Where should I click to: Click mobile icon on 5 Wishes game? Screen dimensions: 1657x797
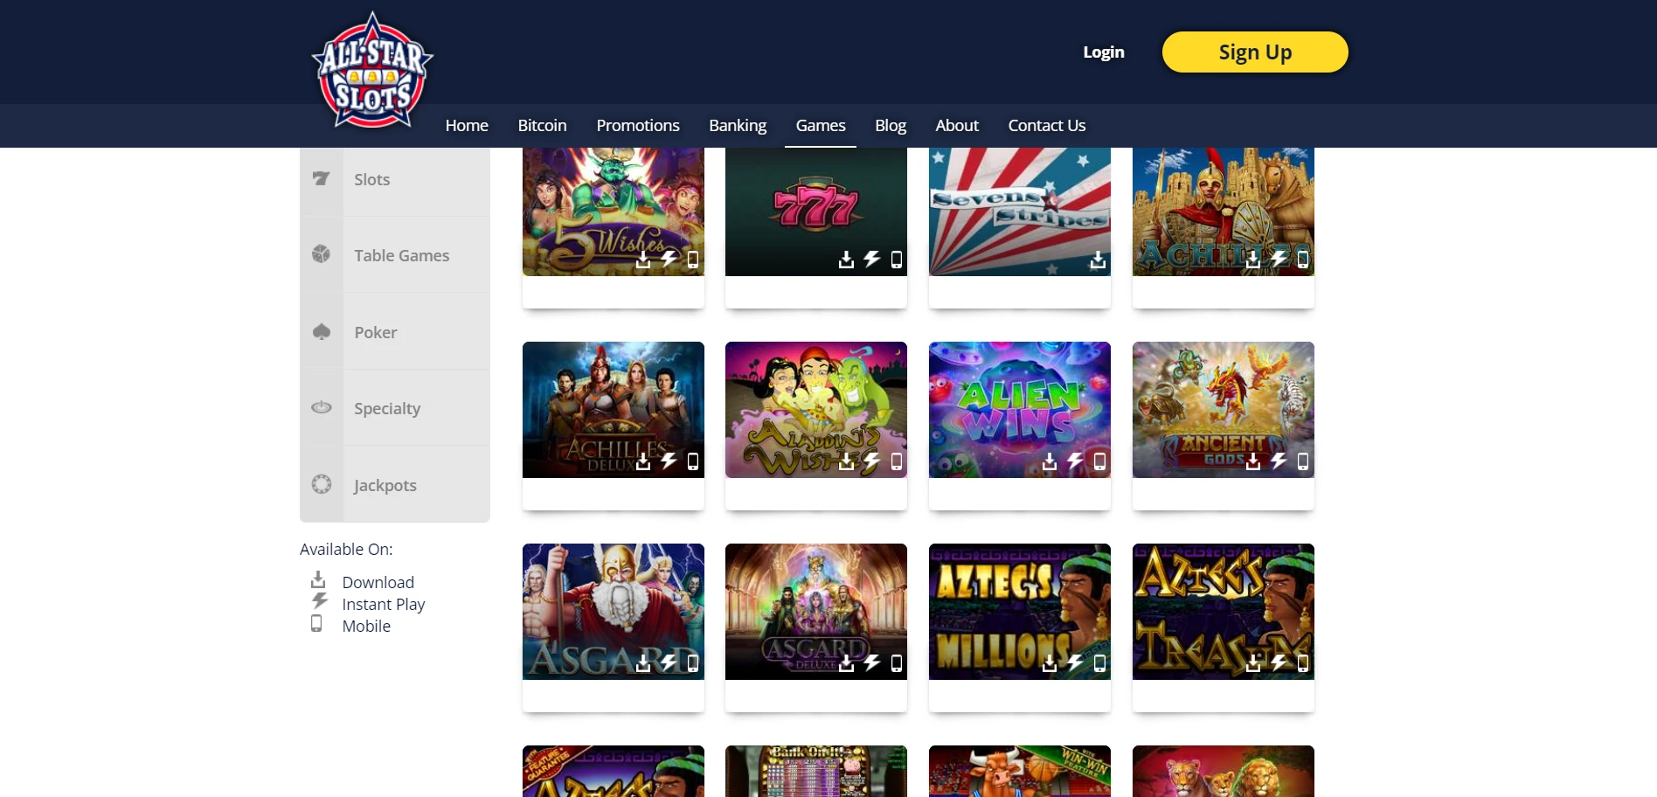pyautogui.click(x=693, y=260)
